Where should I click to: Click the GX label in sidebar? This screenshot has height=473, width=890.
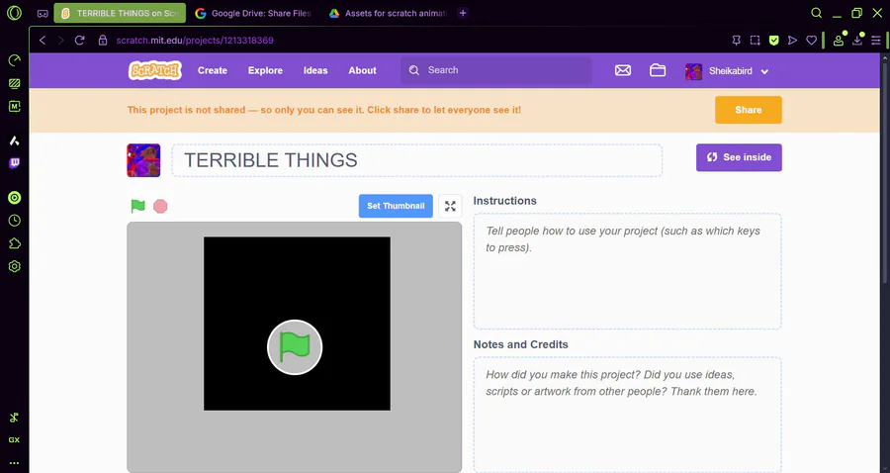pyautogui.click(x=14, y=440)
